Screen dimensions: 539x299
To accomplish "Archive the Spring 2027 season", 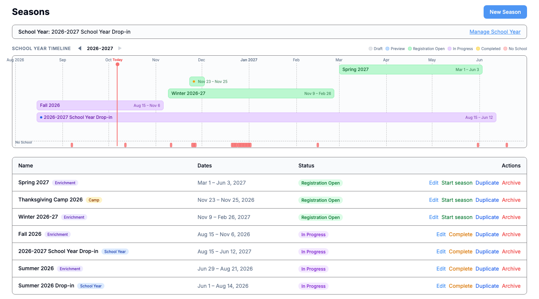I will [511, 183].
